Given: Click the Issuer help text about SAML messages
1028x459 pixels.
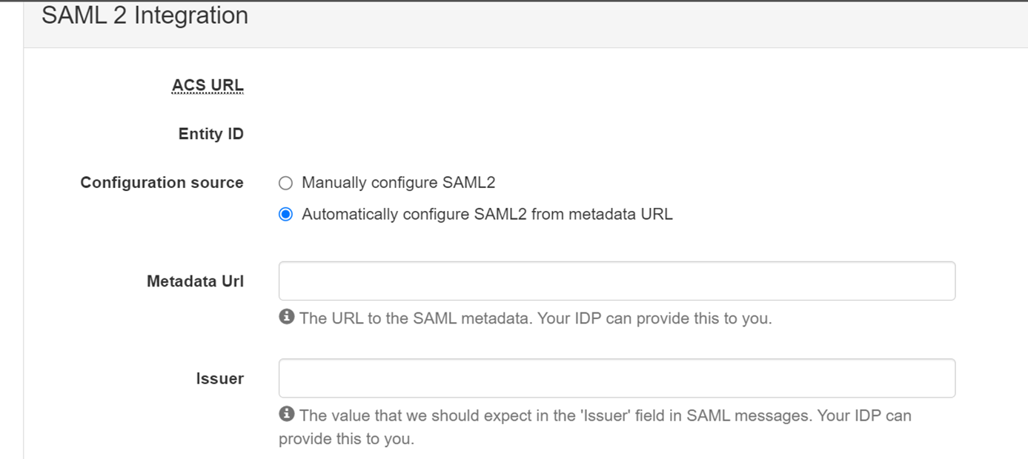Looking at the screenshot, I should [605, 415].
